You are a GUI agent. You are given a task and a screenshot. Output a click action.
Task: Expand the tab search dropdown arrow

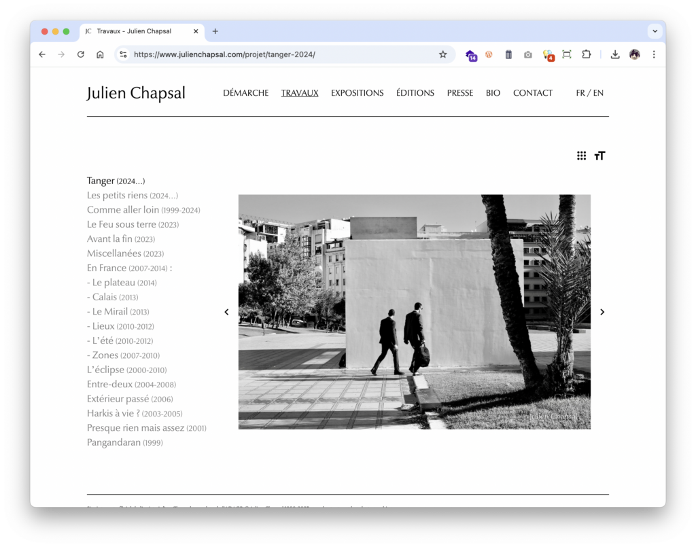pyautogui.click(x=655, y=31)
